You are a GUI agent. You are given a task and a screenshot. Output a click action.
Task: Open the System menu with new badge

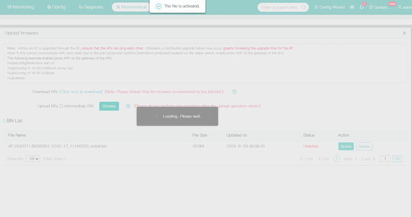coord(380,7)
